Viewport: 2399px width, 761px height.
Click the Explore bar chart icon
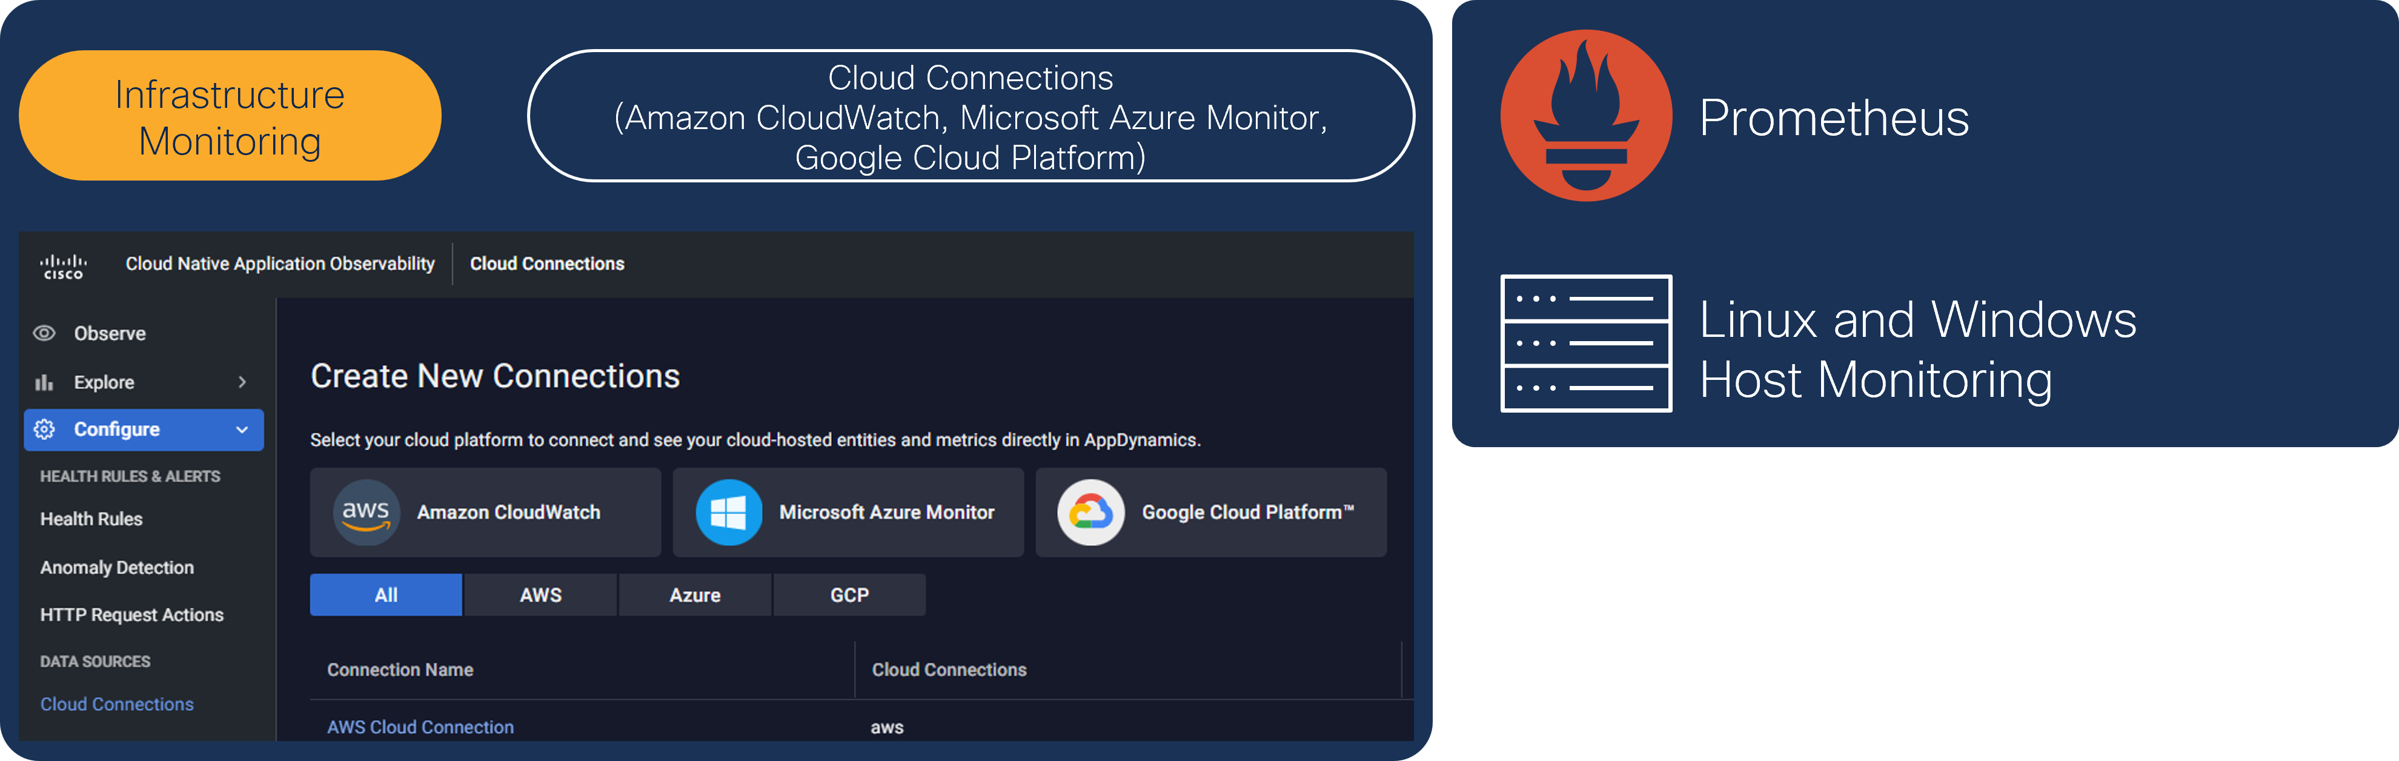44,383
